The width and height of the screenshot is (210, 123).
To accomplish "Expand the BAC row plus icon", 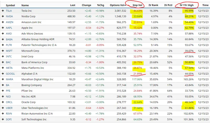I will pyautogui.click(x=3, y=62).
